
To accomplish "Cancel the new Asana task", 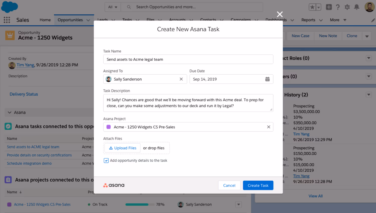I will pos(229,185).
